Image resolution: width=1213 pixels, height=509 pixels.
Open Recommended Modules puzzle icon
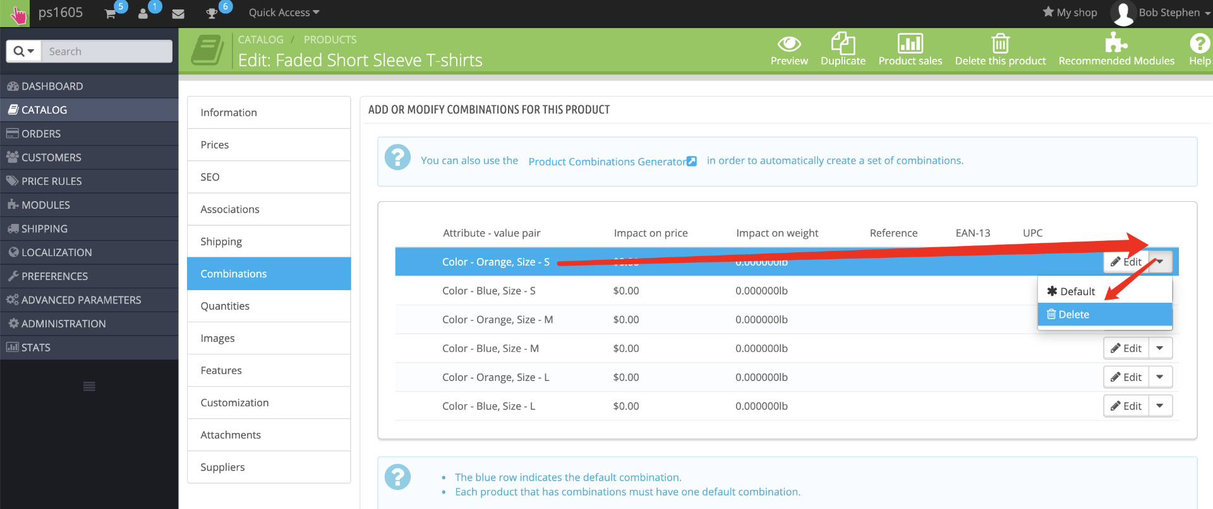pos(1116,43)
